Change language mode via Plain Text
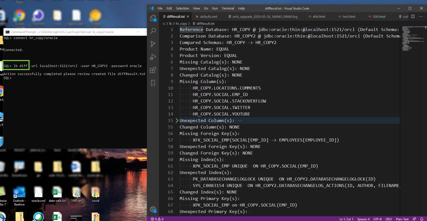This screenshot has height=221, width=427. pyautogui.click(x=402, y=219)
